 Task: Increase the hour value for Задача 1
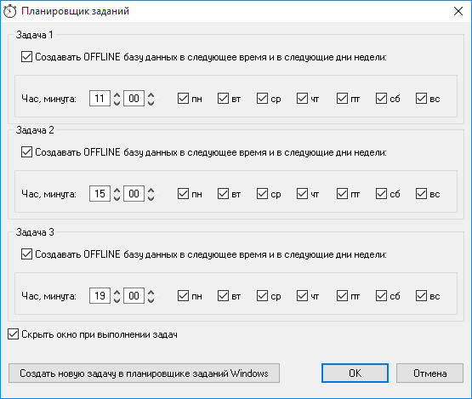(117, 95)
